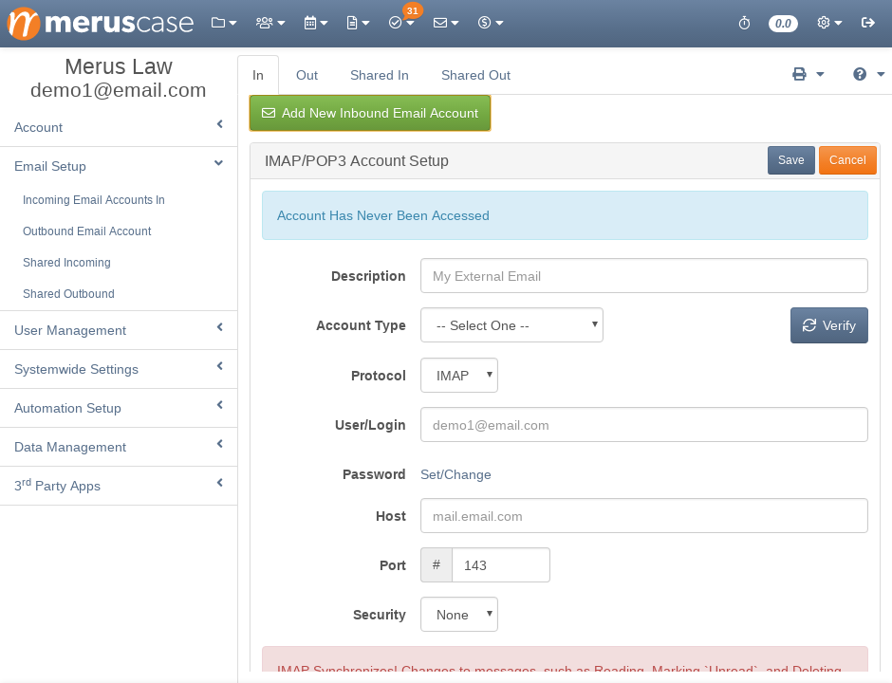The width and height of the screenshot is (892, 683).
Task: Cancel the account setup
Action: [x=847, y=160]
